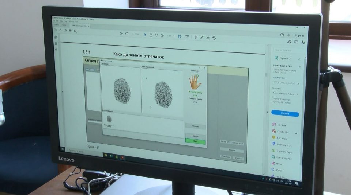Open Windows Start menu

[62, 149]
